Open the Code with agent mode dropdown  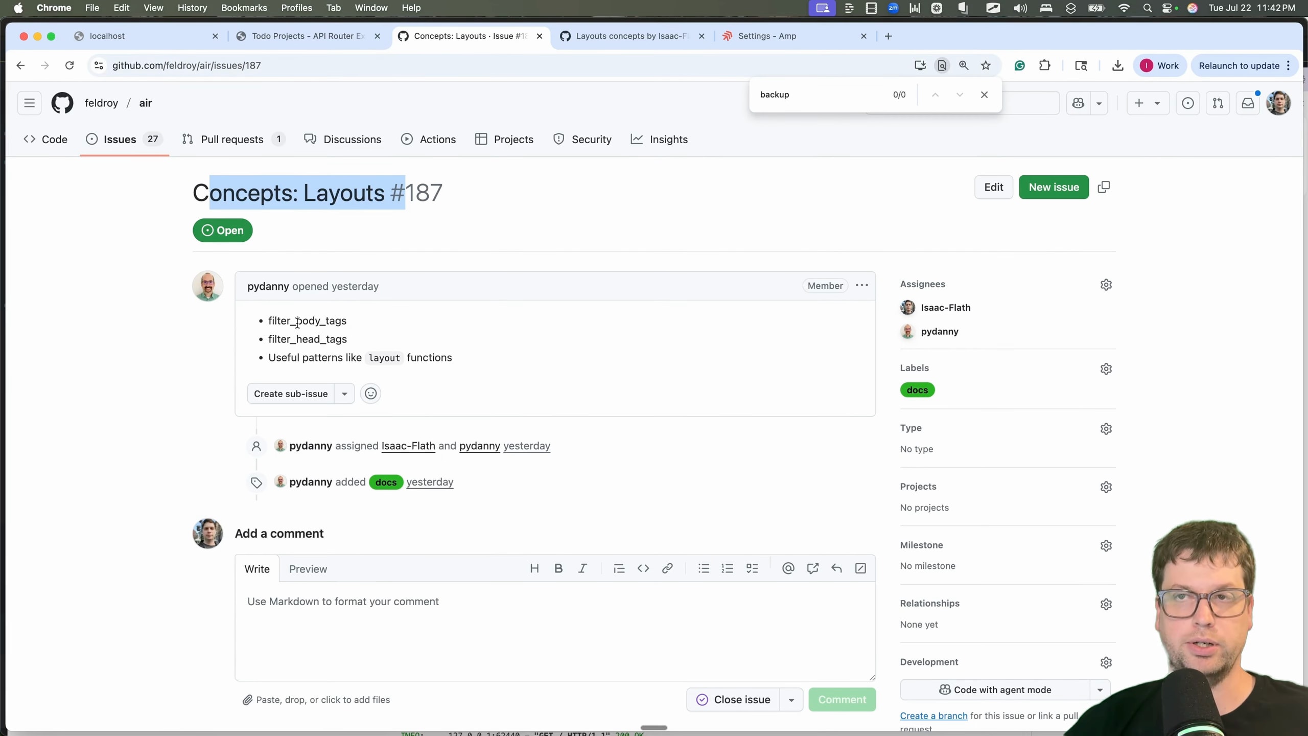[x=1100, y=690]
